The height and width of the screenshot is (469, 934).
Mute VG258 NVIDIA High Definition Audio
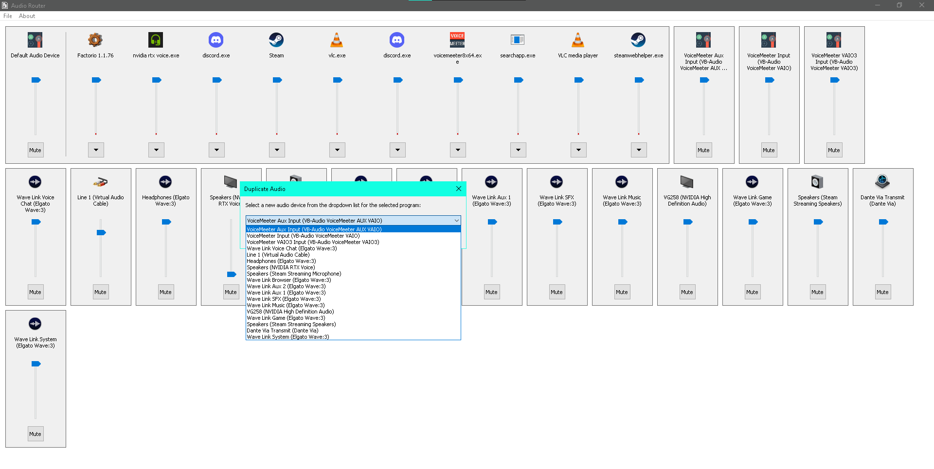(x=687, y=292)
